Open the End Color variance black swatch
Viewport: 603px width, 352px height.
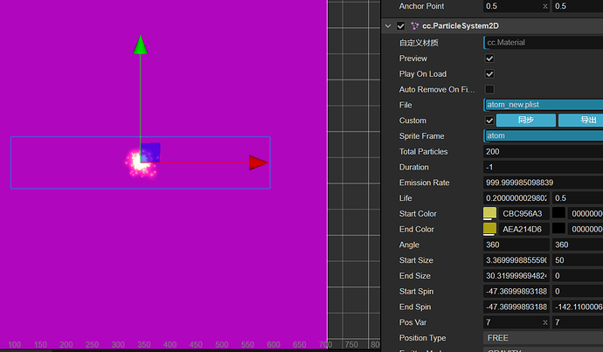point(558,228)
